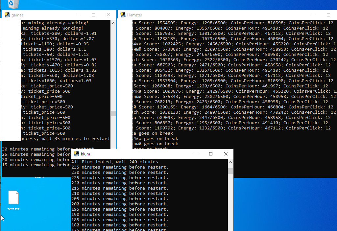The width and height of the screenshot is (337, 231).
Task: Minimize the Hamster window
Action: pyautogui.click(x=314, y=15)
